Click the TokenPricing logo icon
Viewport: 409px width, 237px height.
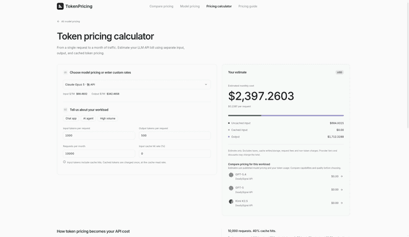60,6
